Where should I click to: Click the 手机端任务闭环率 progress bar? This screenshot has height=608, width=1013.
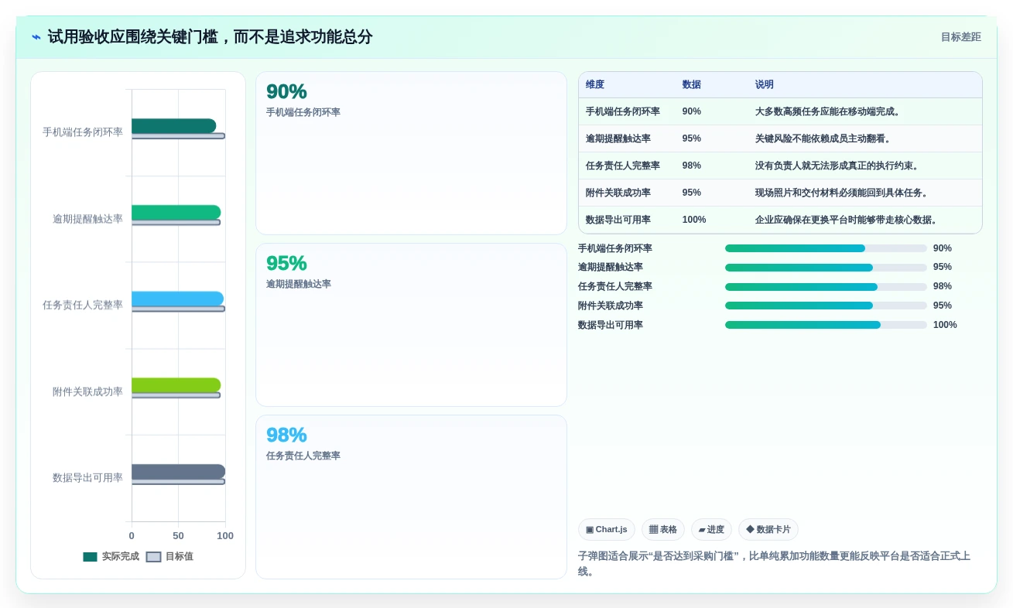826,248
